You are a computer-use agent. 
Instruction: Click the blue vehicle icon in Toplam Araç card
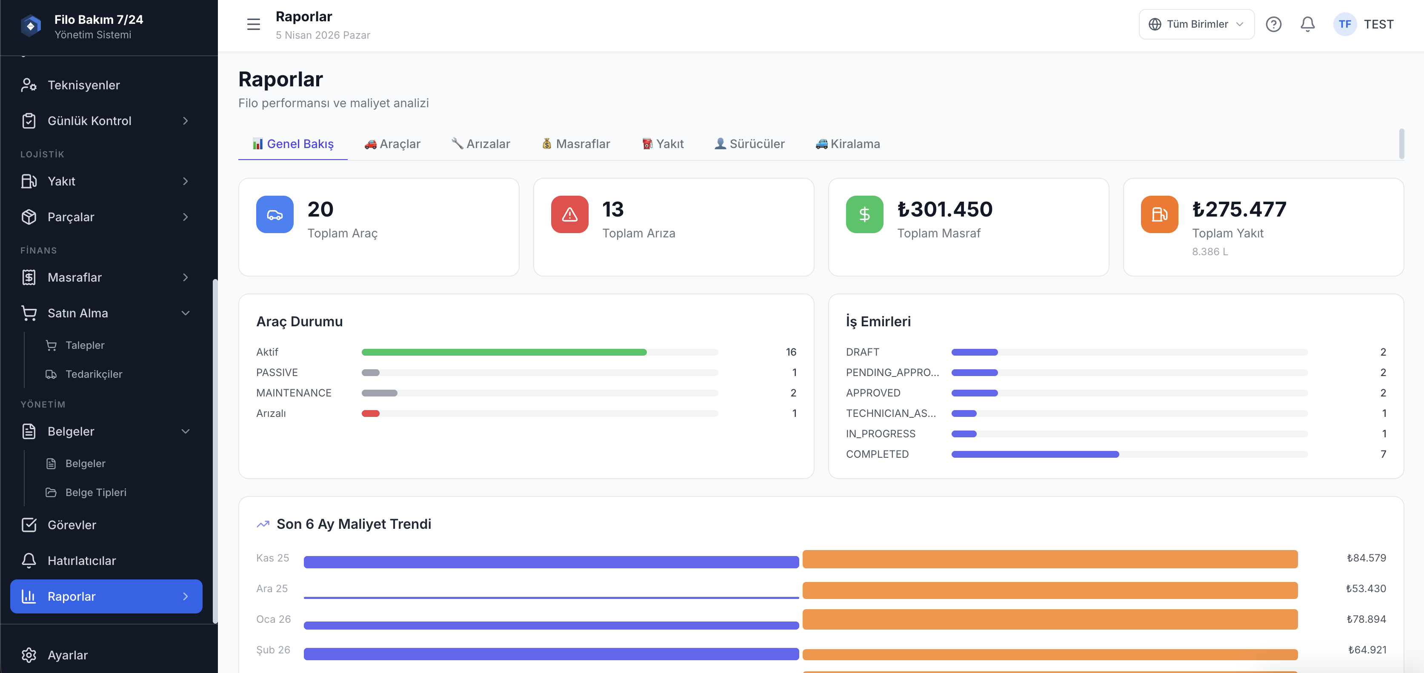tap(275, 214)
